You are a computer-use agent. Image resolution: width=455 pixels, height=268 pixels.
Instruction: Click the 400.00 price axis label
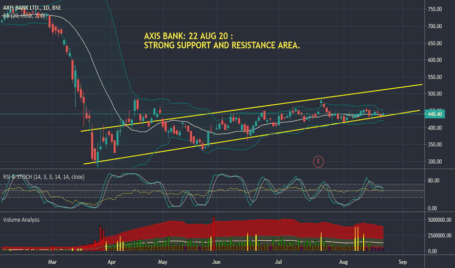pos(434,128)
